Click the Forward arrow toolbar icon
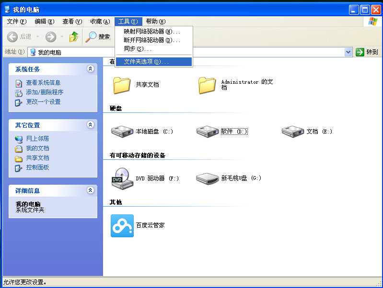 point(51,37)
